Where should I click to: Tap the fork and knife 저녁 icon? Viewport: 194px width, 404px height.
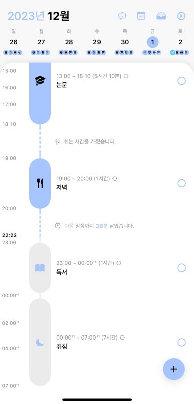40,183
